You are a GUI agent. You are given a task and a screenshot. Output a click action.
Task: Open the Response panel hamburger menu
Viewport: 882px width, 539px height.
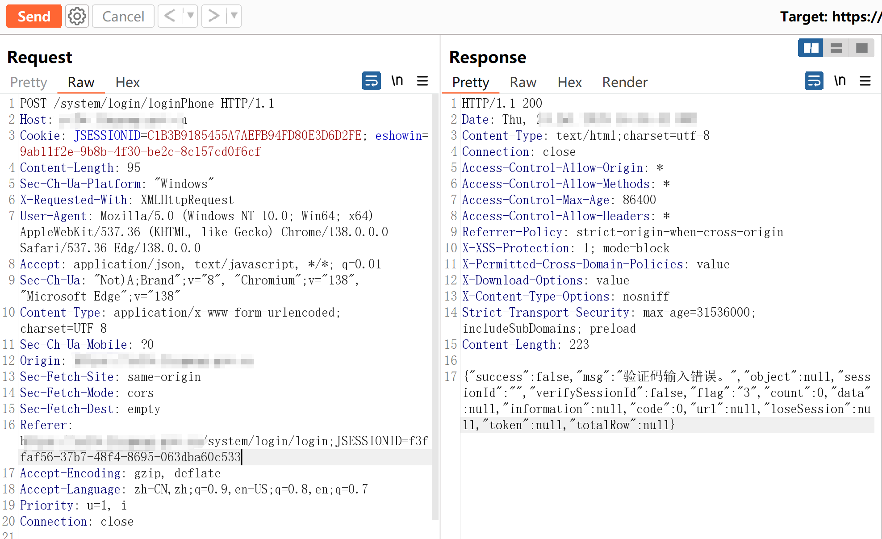click(865, 81)
